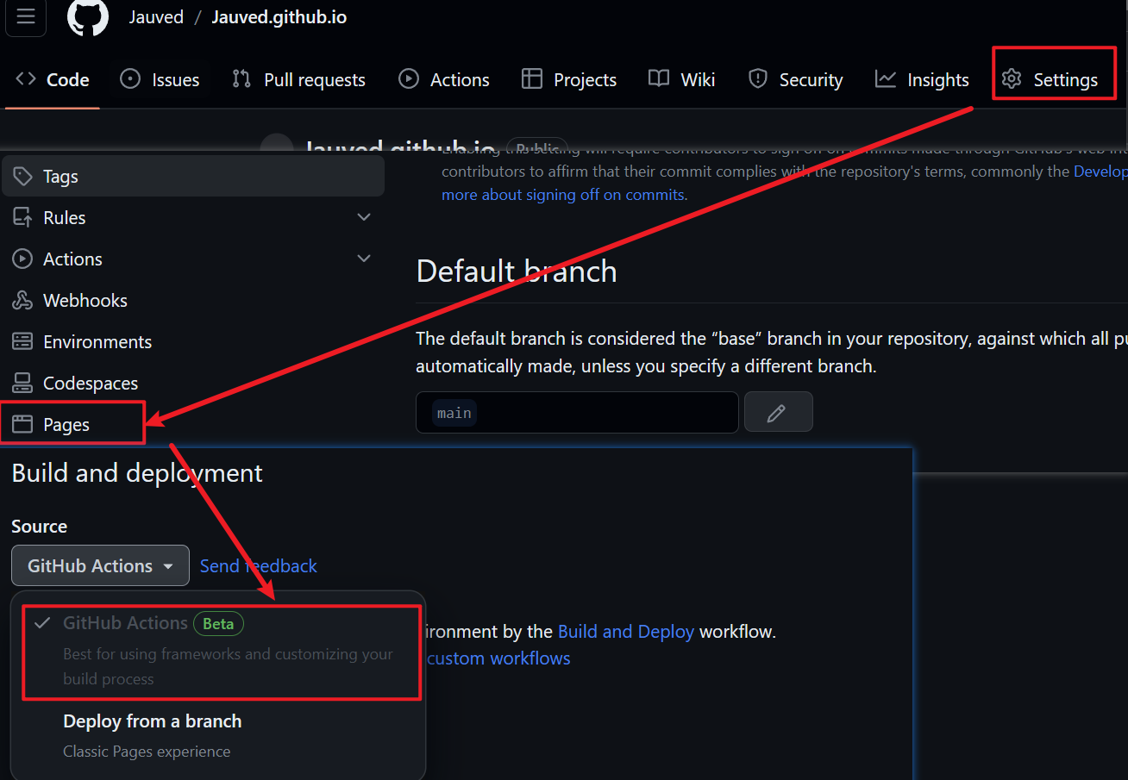Open Environments settings in the sidebar
1128x780 pixels.
point(97,342)
